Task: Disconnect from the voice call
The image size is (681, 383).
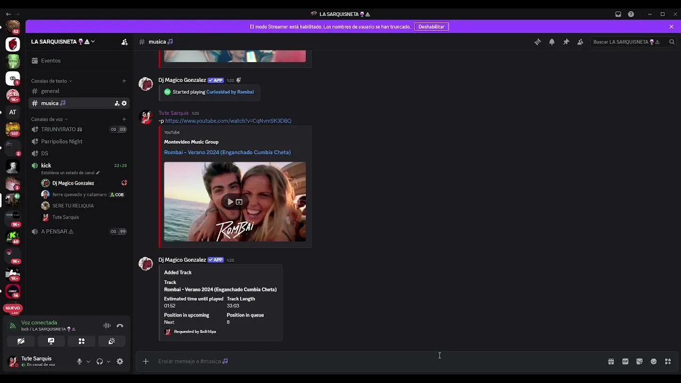Action: 120,326
